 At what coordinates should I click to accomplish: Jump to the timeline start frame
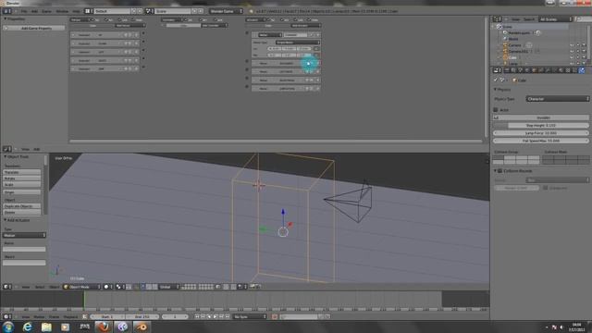point(197,316)
